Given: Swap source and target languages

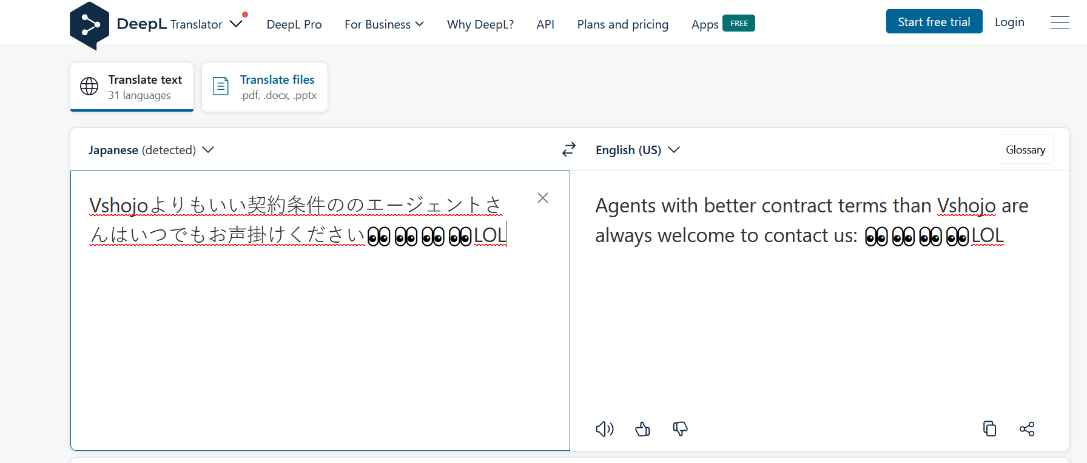Looking at the screenshot, I should point(569,149).
